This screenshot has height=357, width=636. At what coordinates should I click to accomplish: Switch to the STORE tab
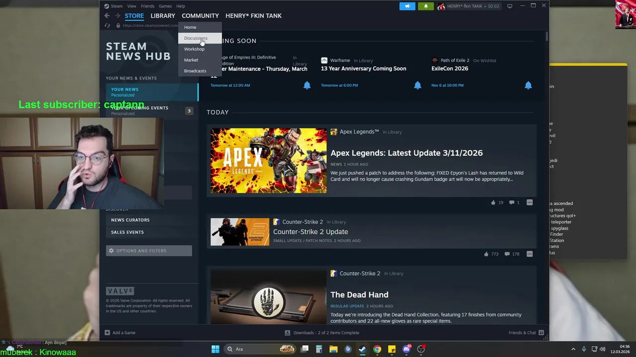(x=134, y=16)
